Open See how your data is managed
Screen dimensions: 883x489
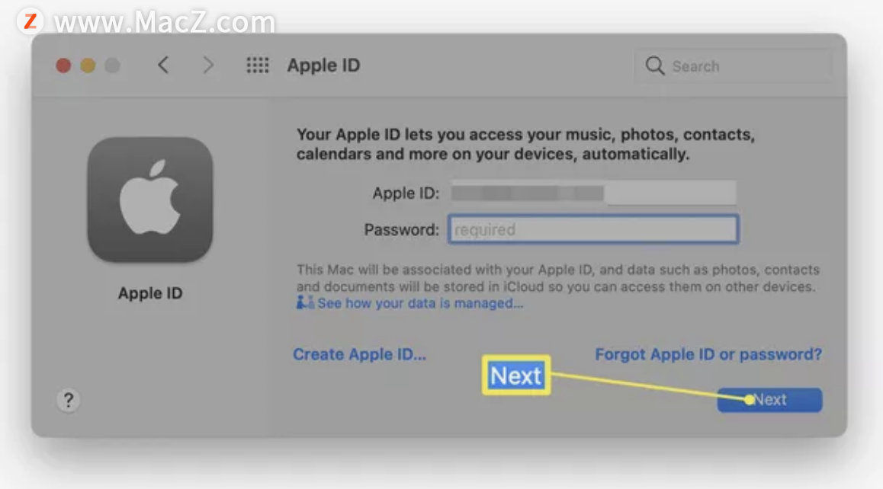420,303
